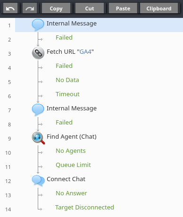Click the Paste toolbar button
Screen dimensions: 183x217
tap(123, 8)
